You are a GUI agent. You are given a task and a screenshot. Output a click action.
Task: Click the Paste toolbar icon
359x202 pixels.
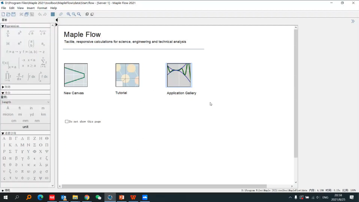click(x=32, y=14)
